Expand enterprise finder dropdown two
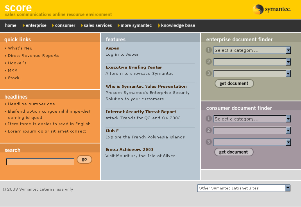301x207 pixels. pos(252,62)
